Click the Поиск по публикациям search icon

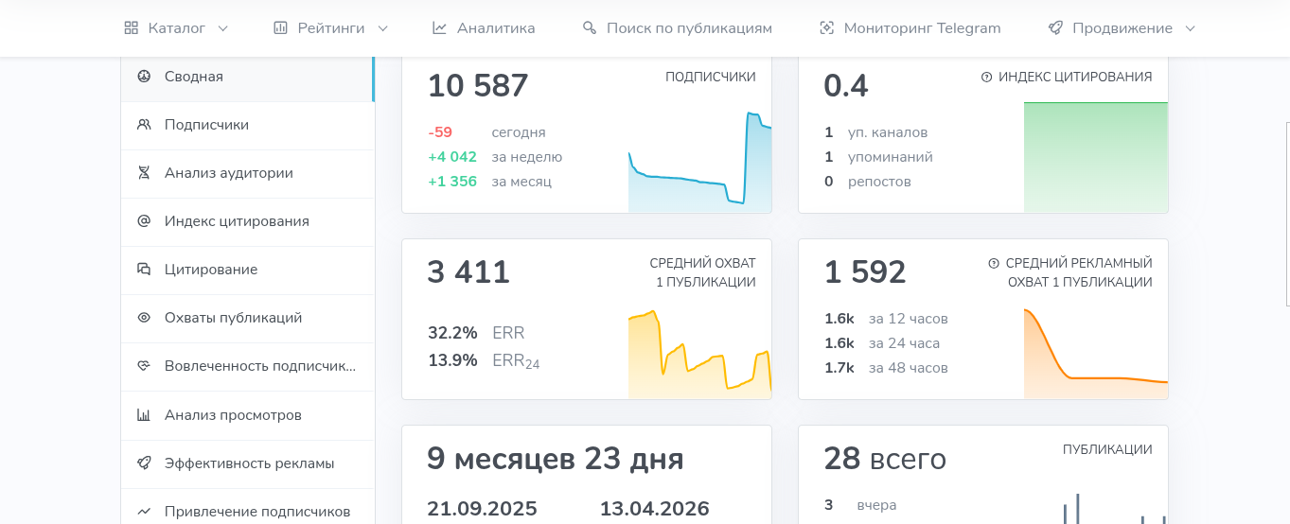(x=590, y=28)
